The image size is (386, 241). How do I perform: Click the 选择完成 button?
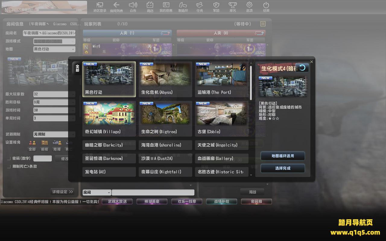coord(283,168)
